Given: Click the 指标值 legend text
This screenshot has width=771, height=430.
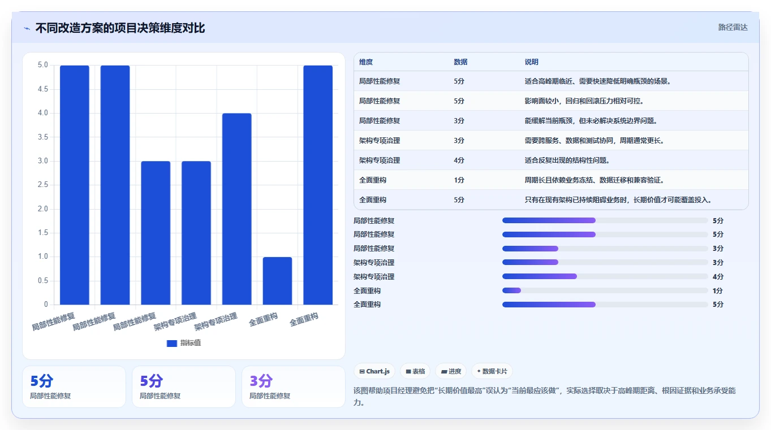Looking at the screenshot, I should pyautogui.click(x=191, y=343).
